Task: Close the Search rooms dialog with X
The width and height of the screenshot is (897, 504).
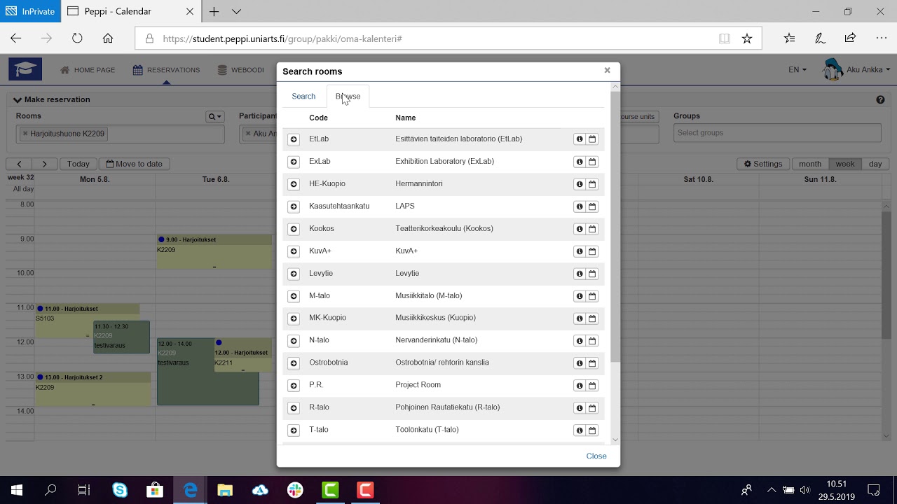Action: (x=607, y=70)
